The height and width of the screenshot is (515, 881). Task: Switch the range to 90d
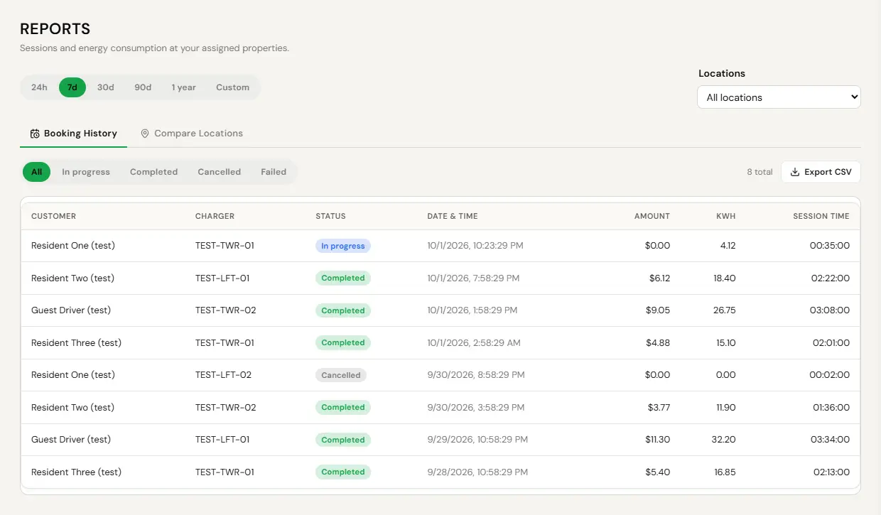coord(143,87)
